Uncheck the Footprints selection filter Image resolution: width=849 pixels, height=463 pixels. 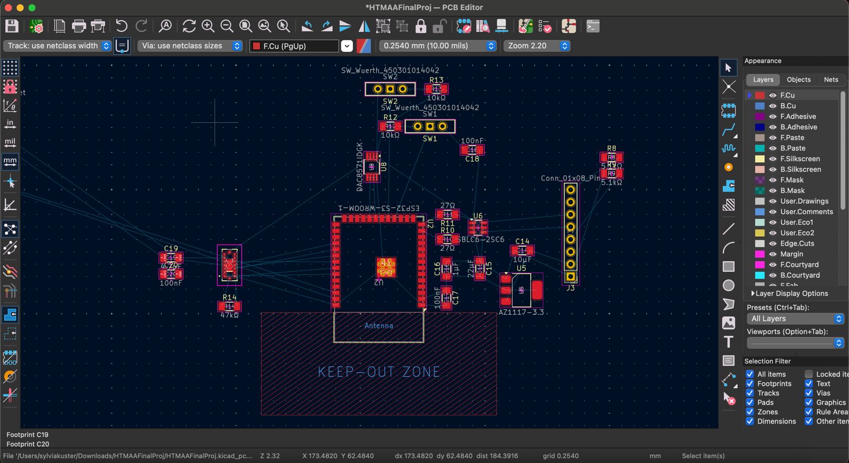(750, 384)
